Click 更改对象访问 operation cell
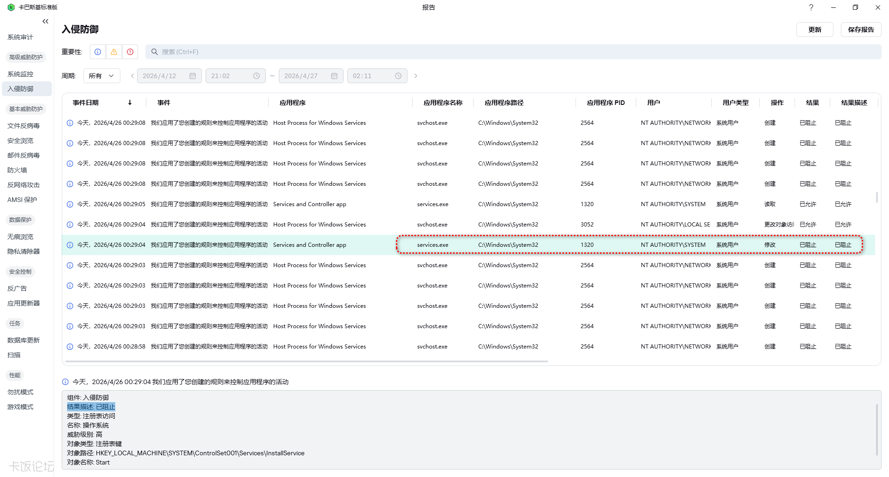889x477 pixels. click(x=779, y=225)
